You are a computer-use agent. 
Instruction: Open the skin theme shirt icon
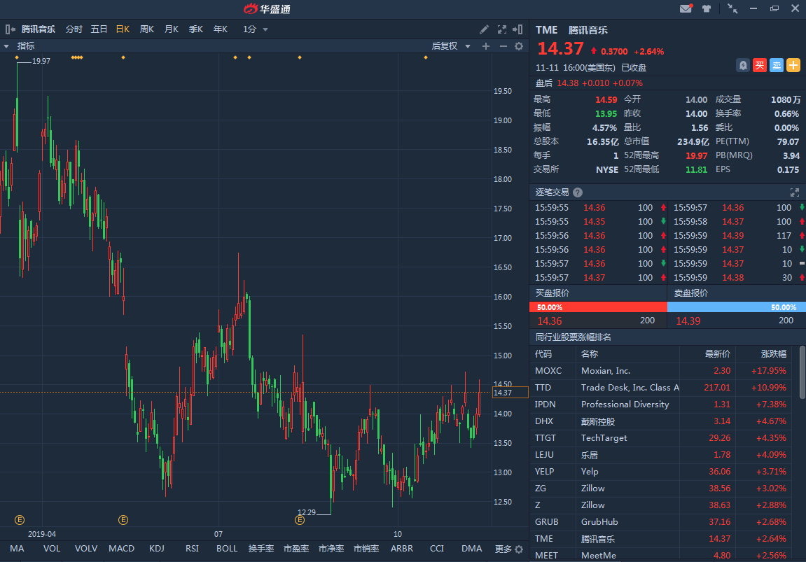coord(706,8)
